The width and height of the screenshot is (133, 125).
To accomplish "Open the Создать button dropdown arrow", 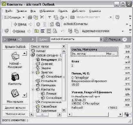I will point(23,17).
